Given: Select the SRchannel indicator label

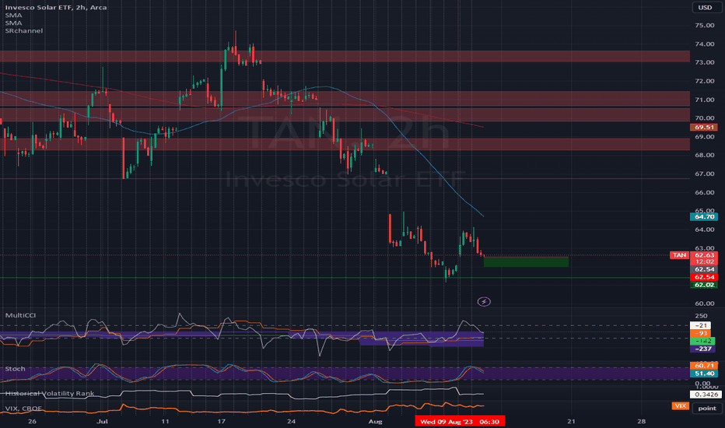Looking at the screenshot, I should click(x=24, y=30).
